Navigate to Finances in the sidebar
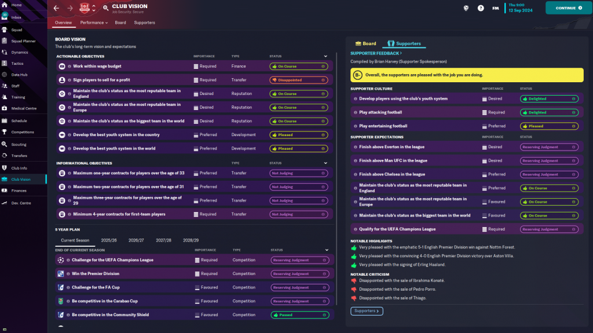The width and height of the screenshot is (593, 333). pyautogui.click(x=19, y=191)
